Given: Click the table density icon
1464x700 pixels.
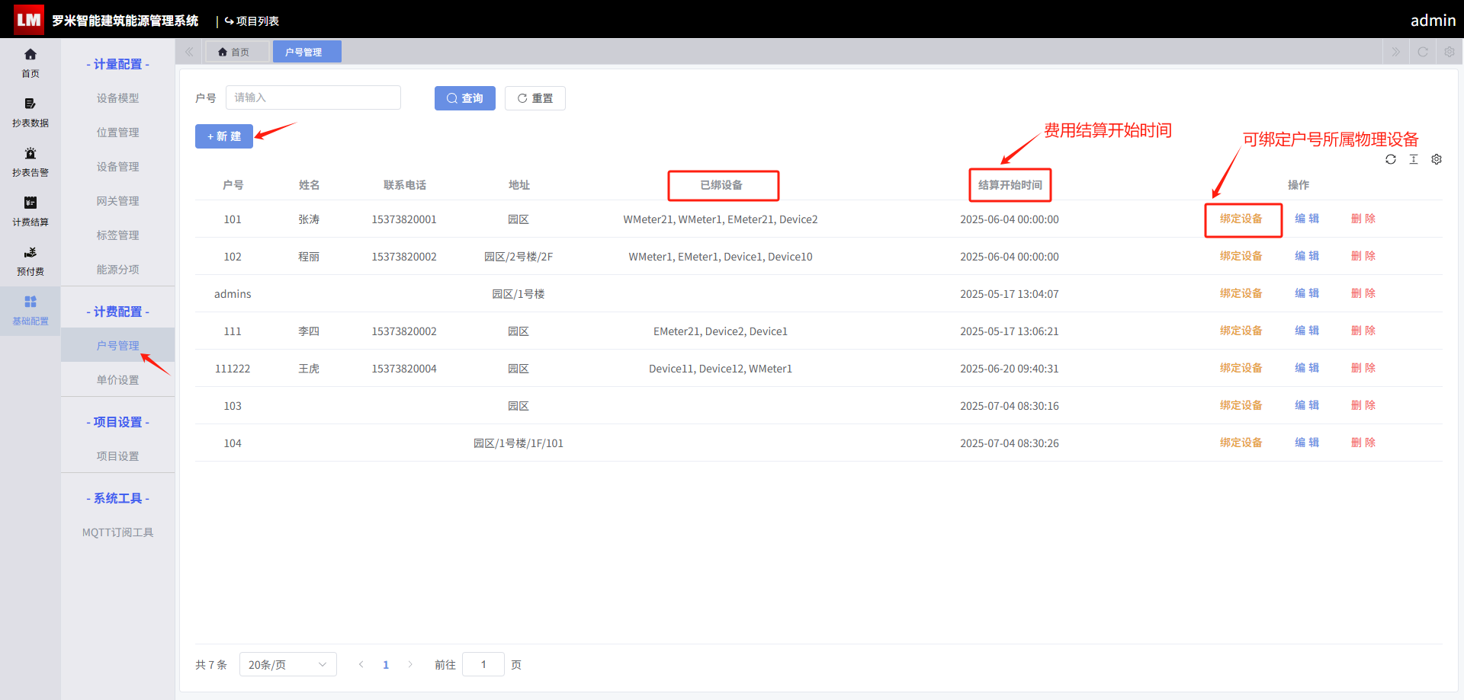Looking at the screenshot, I should (1414, 159).
